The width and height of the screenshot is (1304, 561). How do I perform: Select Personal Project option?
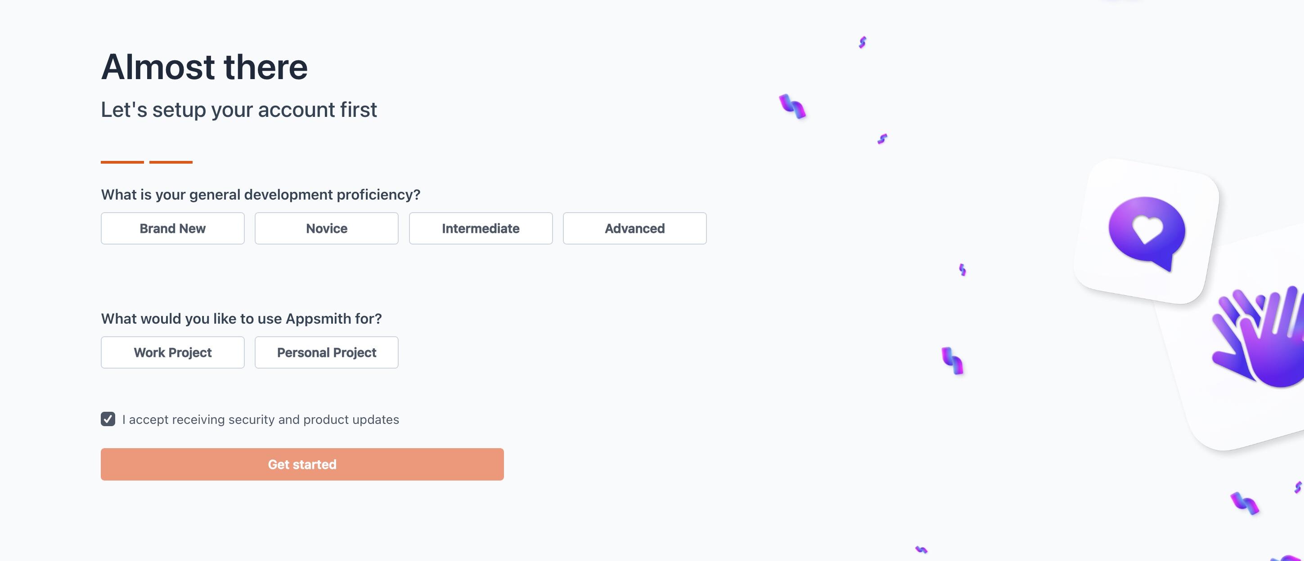tap(327, 352)
